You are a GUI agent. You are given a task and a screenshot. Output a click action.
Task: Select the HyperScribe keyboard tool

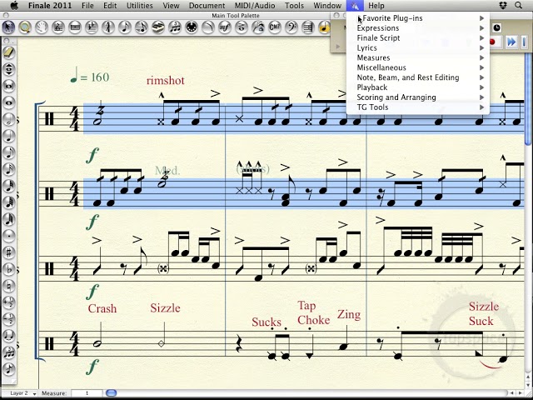[x=158, y=27]
